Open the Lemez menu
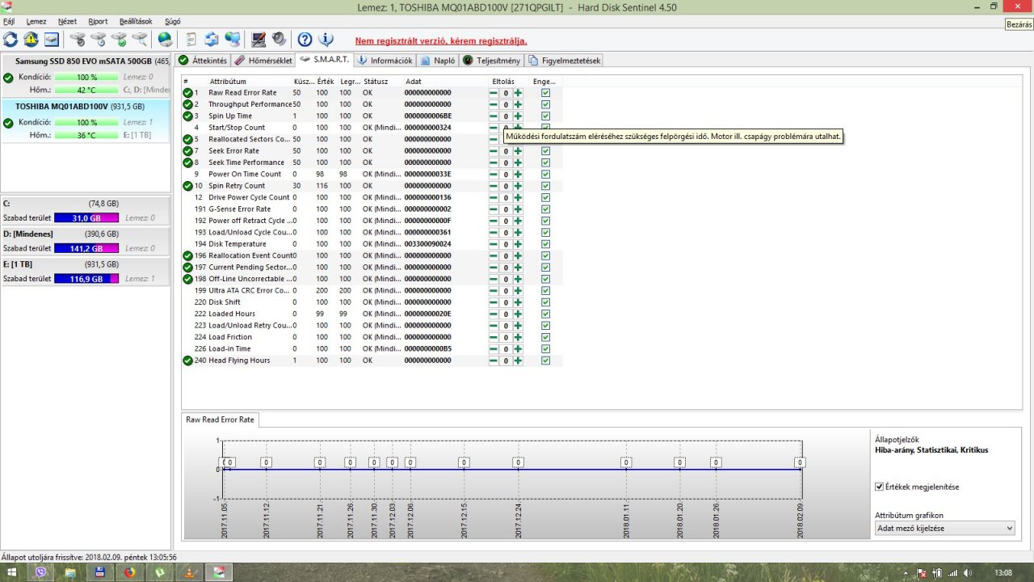Image resolution: width=1034 pixels, height=582 pixels. (x=36, y=22)
